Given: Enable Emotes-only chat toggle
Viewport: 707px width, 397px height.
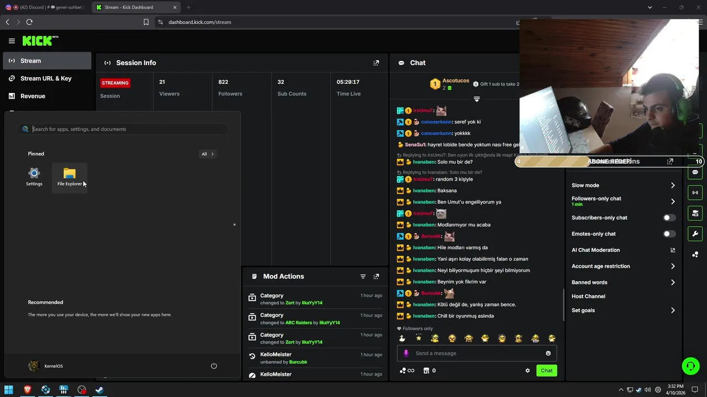Looking at the screenshot, I should (669, 234).
